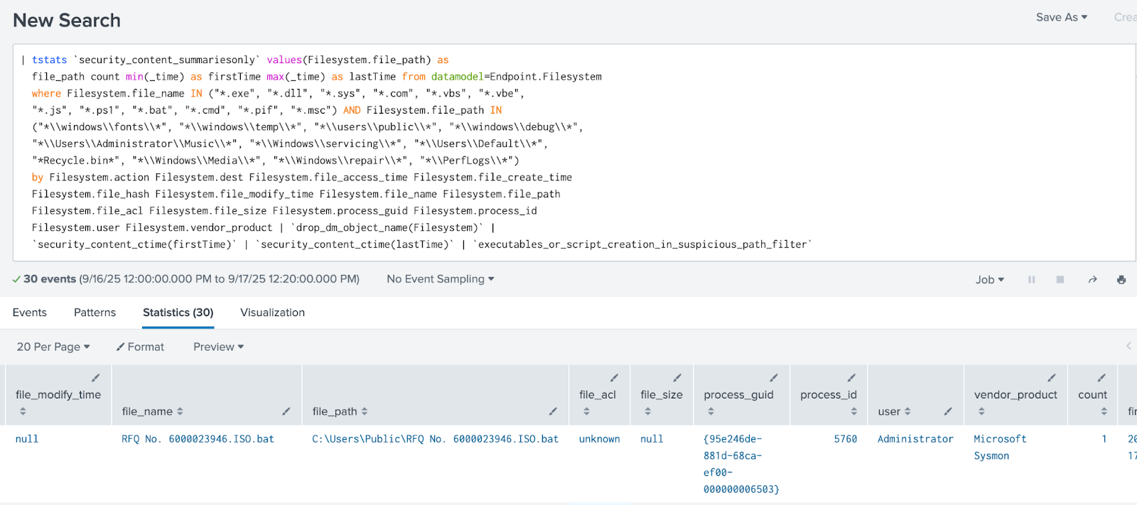Viewport: 1137px width, 505px height.
Task: Click the pencil icon on file_path column
Action: click(x=553, y=411)
